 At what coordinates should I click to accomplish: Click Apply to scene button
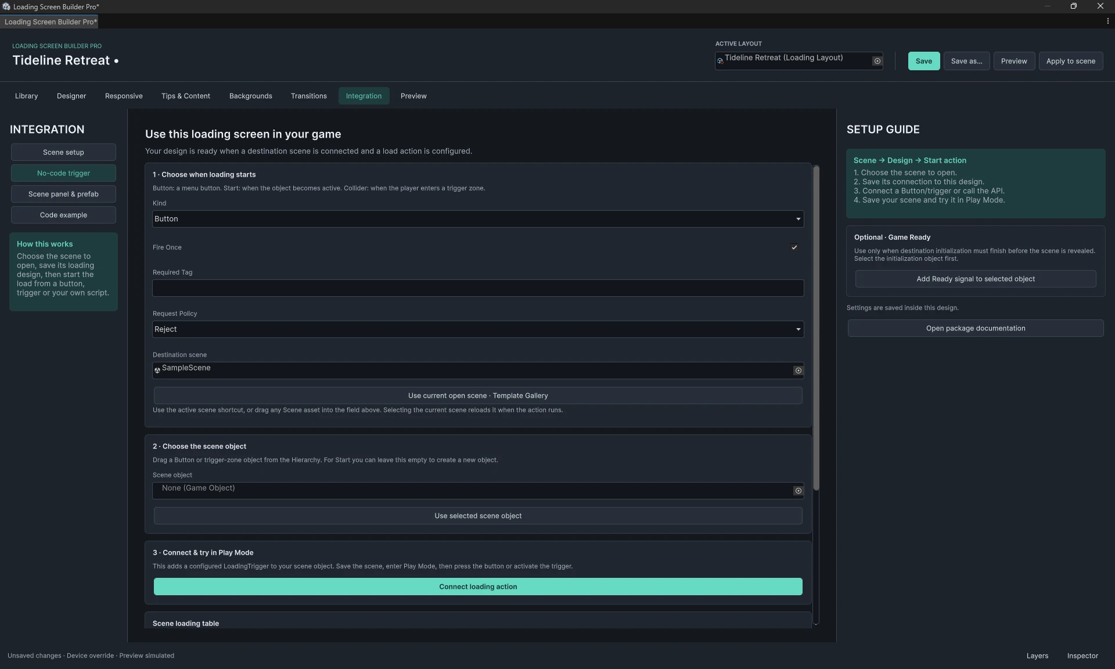coord(1071,61)
